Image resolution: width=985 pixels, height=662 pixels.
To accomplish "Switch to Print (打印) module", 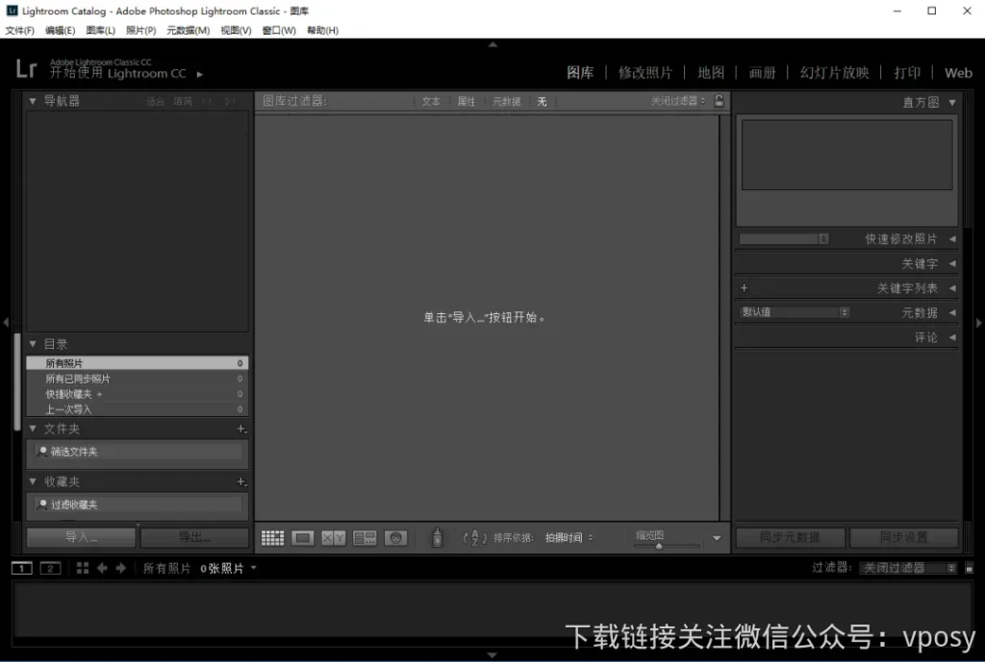I will point(907,73).
